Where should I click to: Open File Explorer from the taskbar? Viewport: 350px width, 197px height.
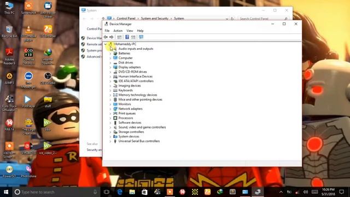pos(132,192)
